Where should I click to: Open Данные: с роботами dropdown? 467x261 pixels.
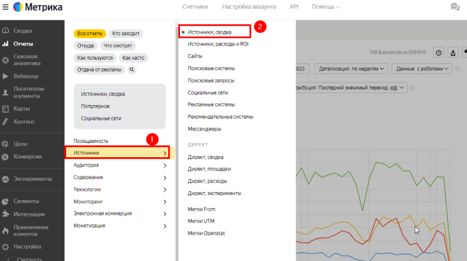(x=422, y=69)
